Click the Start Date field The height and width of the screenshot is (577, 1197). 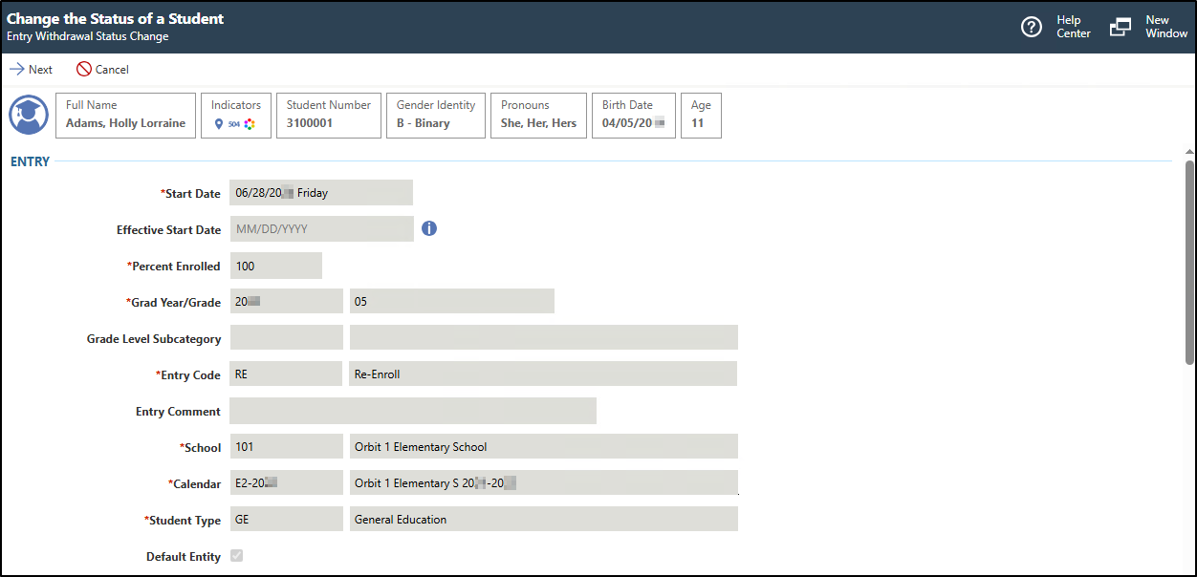(320, 192)
